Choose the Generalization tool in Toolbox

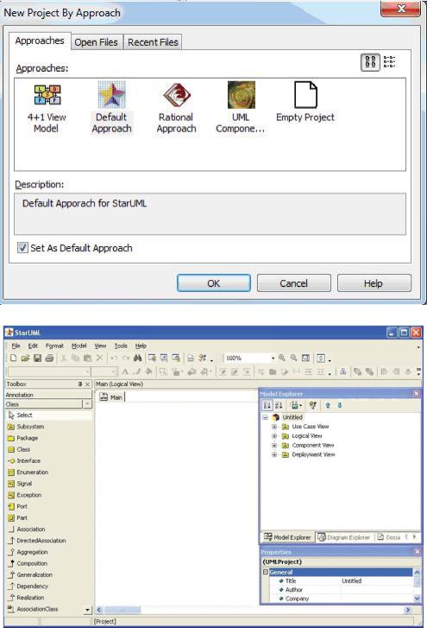coord(30,574)
